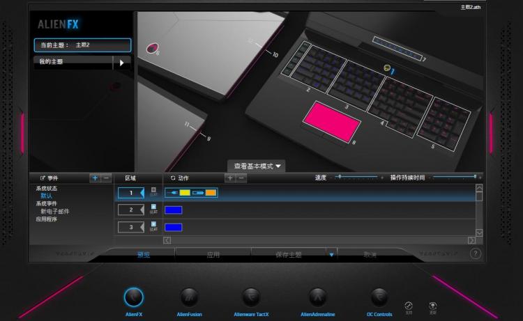This screenshot has height=321, width=523.
Task: Select the pink touchpad zone 8
Action: coord(331,122)
